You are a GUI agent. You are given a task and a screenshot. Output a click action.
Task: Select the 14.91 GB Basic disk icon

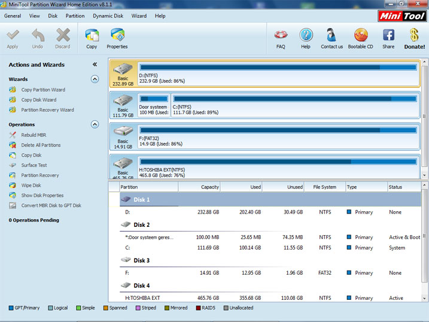tap(123, 132)
